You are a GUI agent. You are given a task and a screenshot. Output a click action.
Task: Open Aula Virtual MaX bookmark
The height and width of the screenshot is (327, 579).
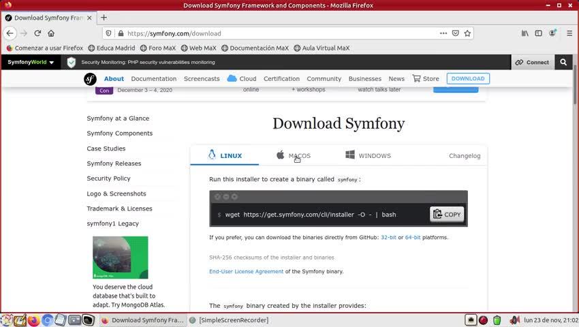coord(322,48)
